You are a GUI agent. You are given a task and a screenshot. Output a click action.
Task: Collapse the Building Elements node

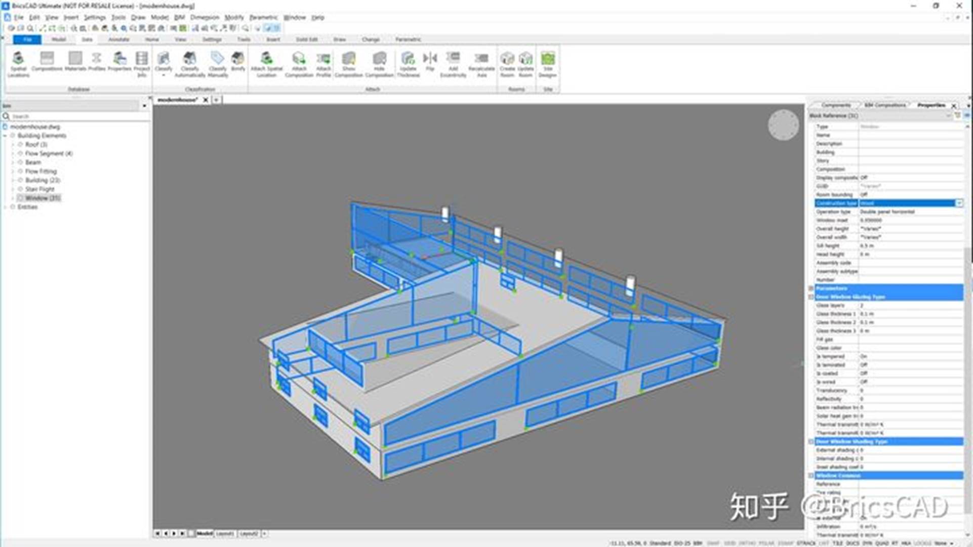[x=5, y=136]
